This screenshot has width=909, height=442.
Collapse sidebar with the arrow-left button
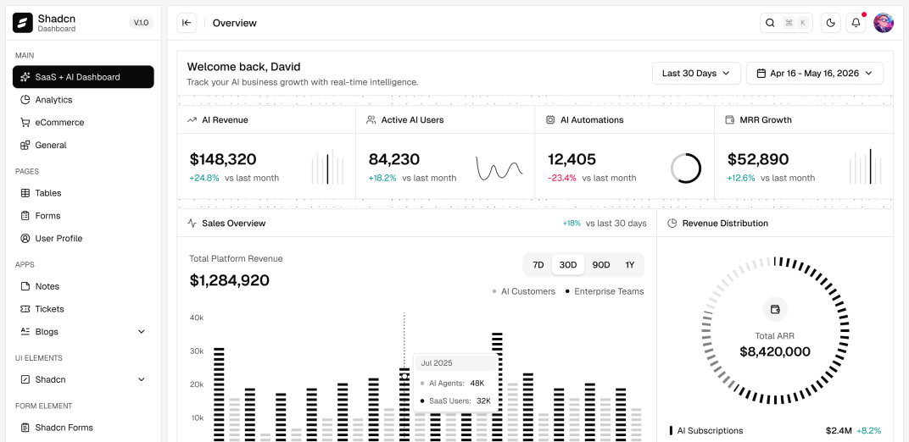pos(187,23)
